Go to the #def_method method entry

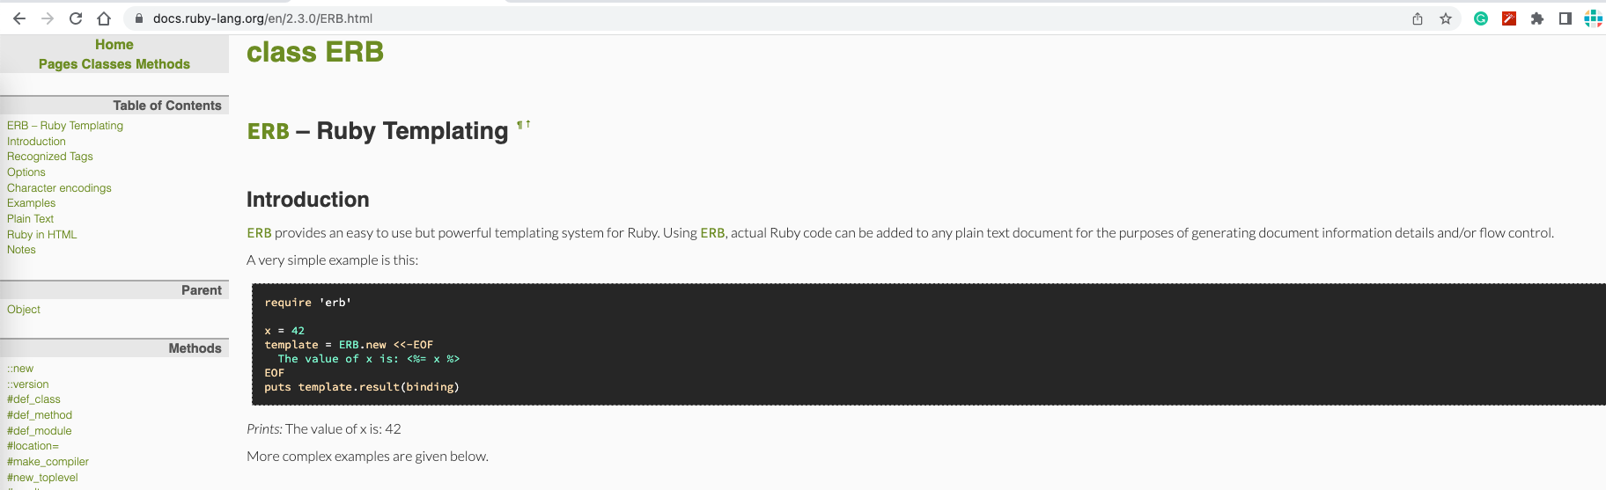(x=40, y=415)
